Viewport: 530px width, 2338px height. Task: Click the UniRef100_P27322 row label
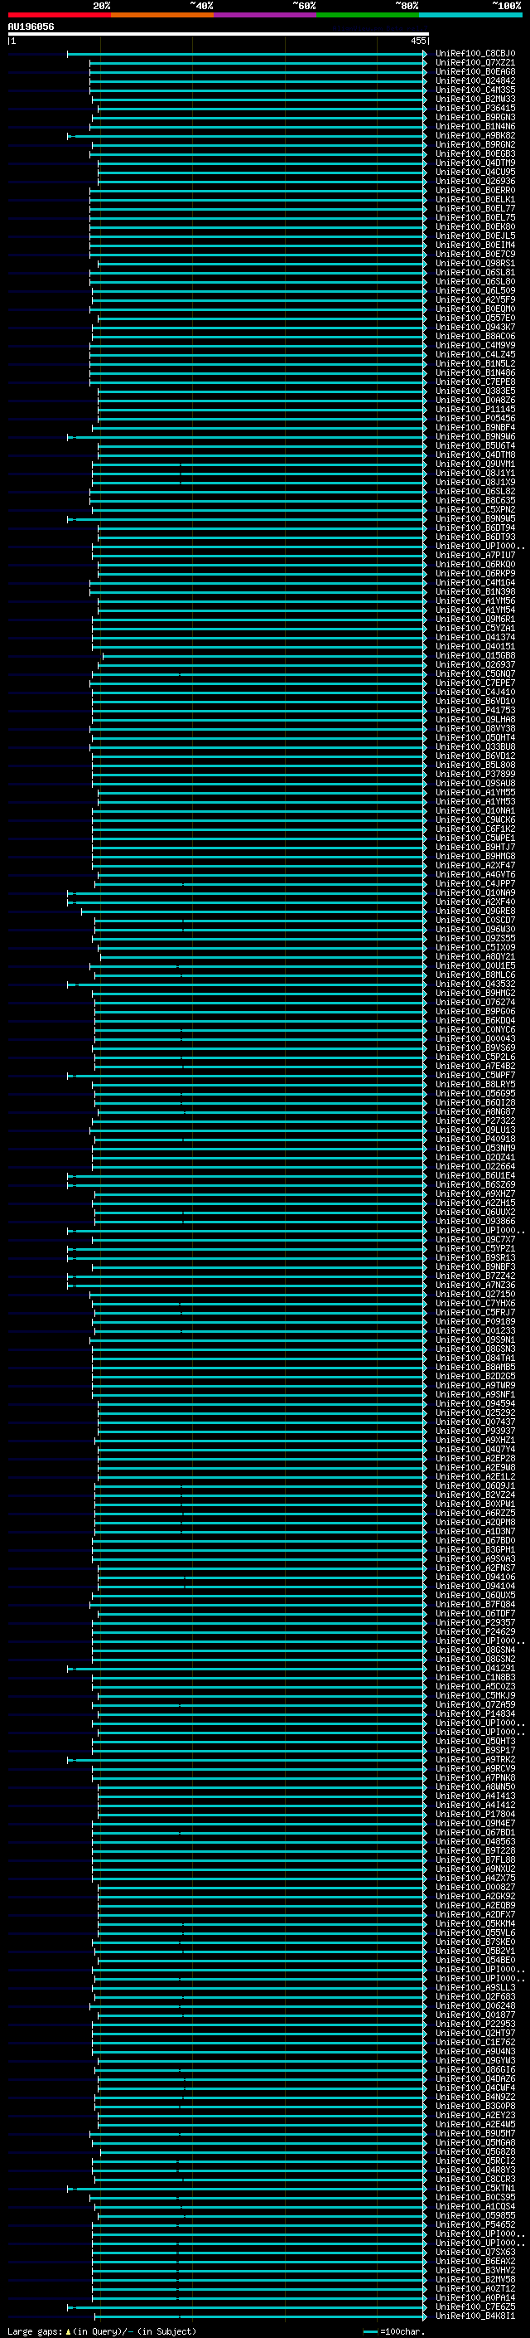coord(475,1121)
